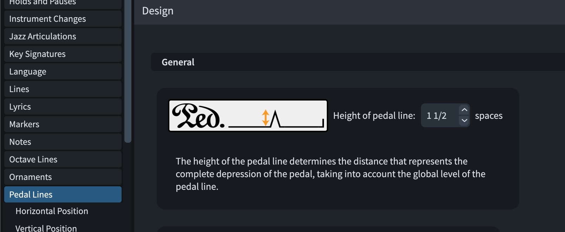Click the pedal line preview illustration
565x232 pixels.
coord(248,116)
